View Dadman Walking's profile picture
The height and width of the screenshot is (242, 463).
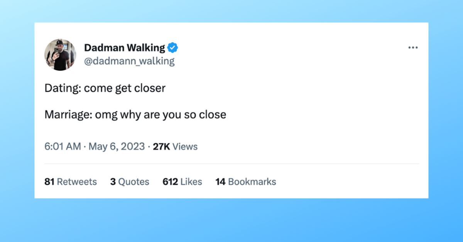pyautogui.click(x=60, y=55)
